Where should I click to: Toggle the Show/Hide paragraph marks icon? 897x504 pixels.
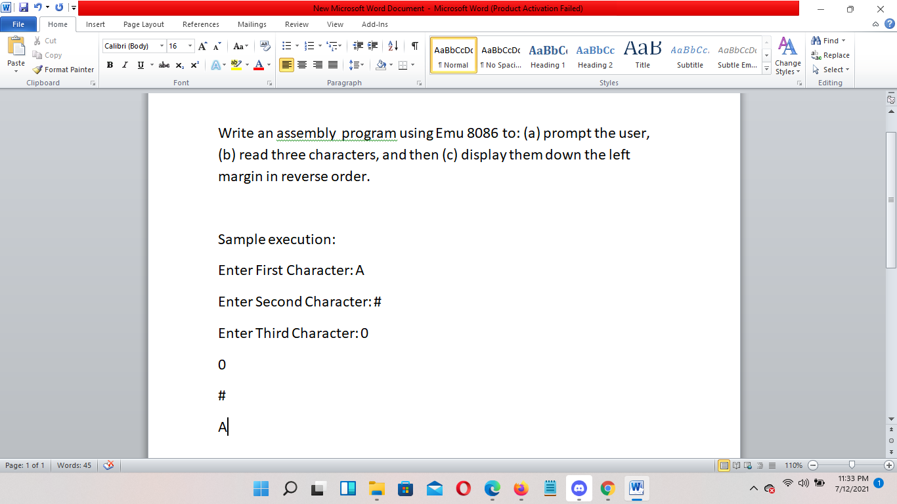coord(414,47)
